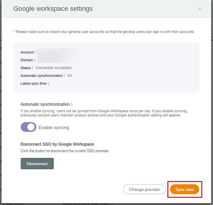Click the Automatic synchronization section heading

(46, 104)
